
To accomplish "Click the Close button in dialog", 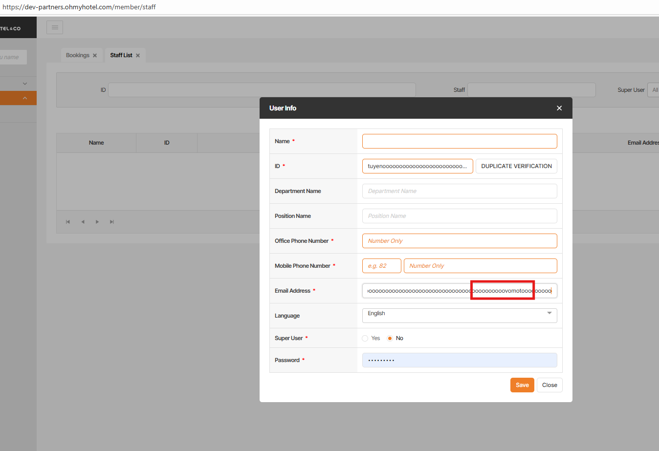I will click(x=549, y=385).
